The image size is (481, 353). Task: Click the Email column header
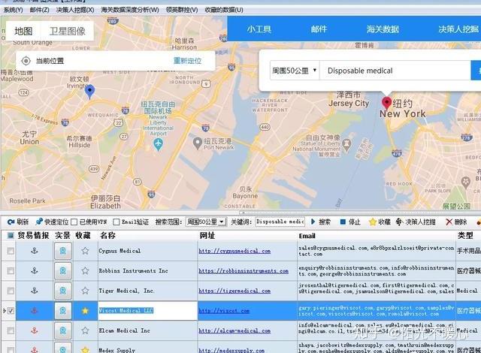(x=307, y=236)
